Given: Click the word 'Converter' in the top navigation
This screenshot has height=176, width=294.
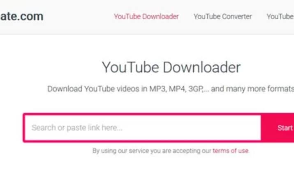Looking at the screenshot, I should [x=237, y=17].
